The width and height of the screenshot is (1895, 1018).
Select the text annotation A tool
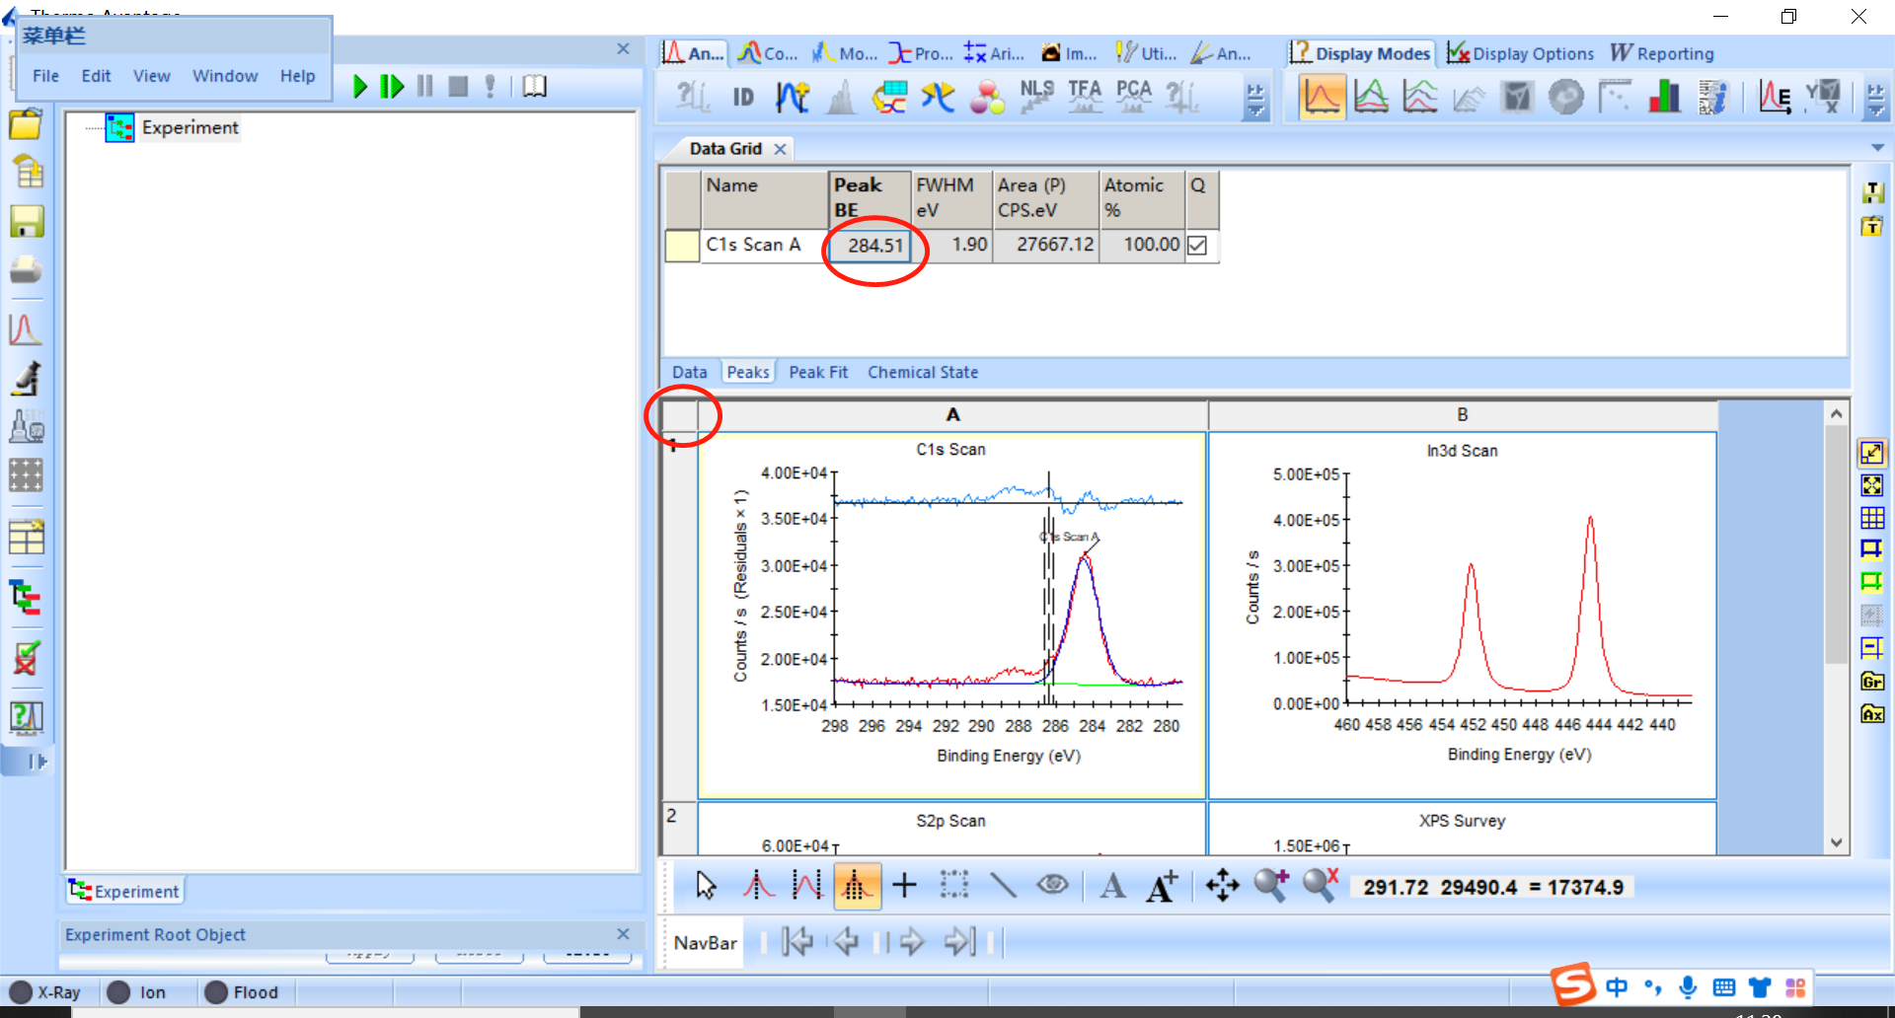(x=1112, y=885)
